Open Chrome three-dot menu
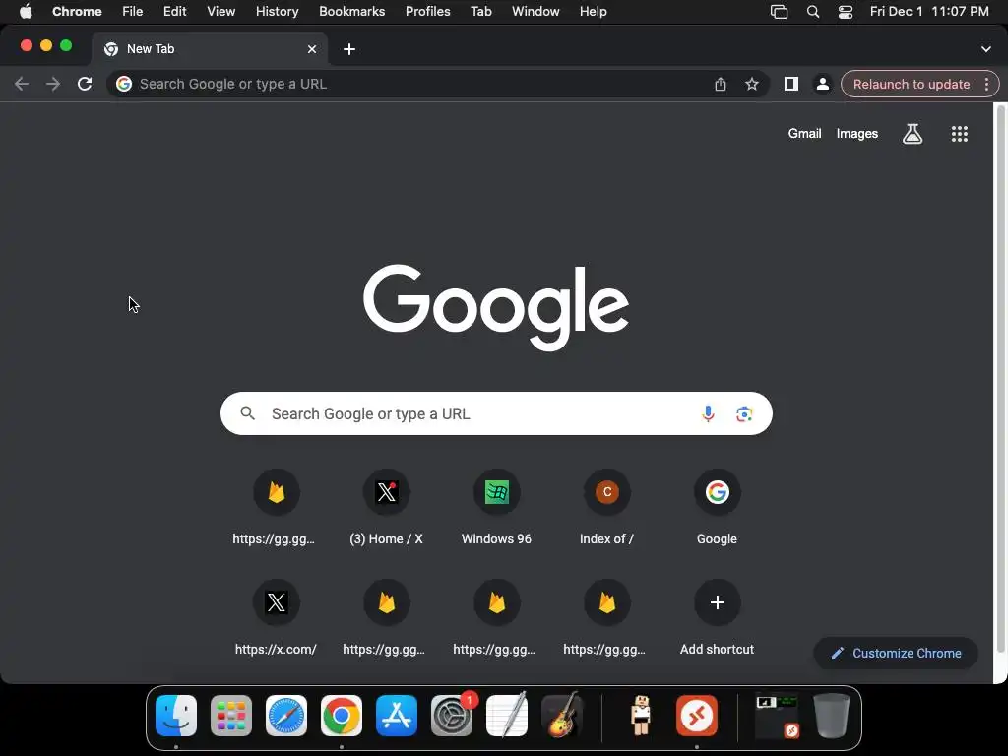 (986, 84)
